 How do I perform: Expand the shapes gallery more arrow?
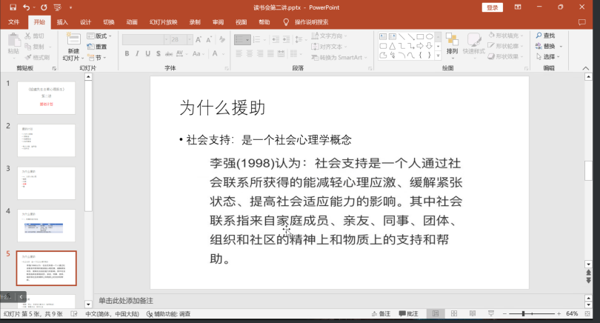(438, 56)
